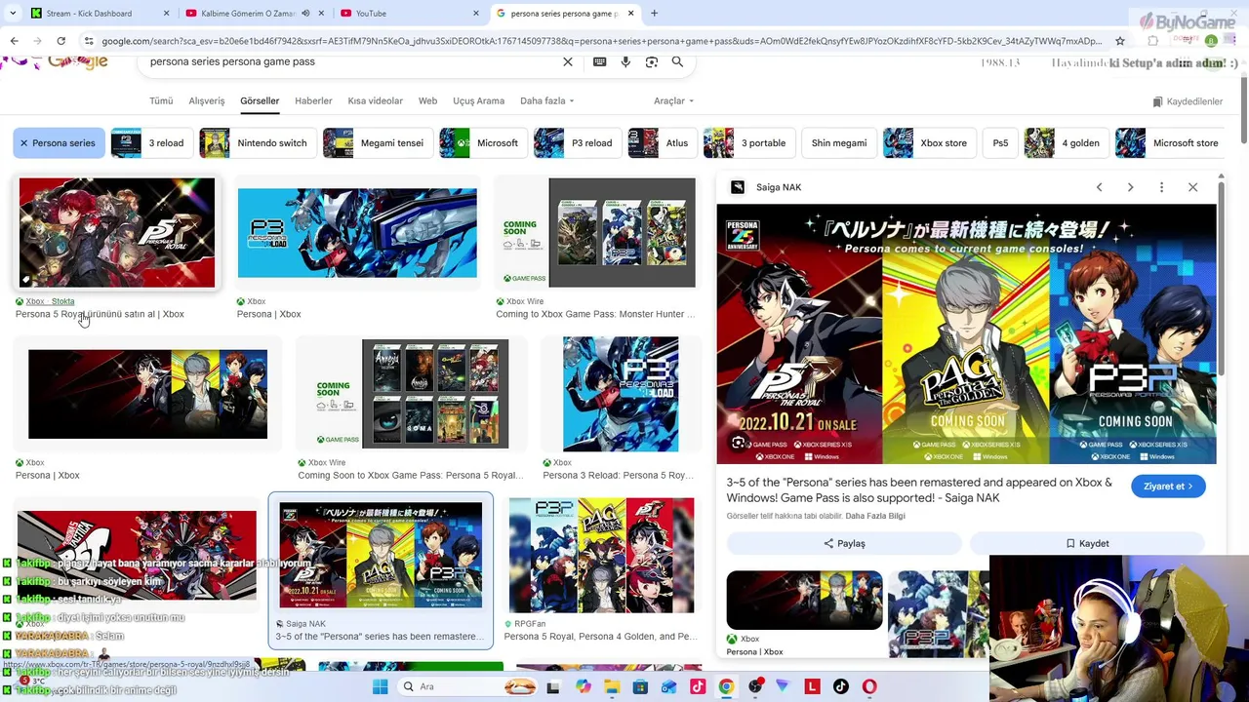Open the on-screen keyboard input tool
Viewport: 1249px width, 702px height.
point(600,61)
